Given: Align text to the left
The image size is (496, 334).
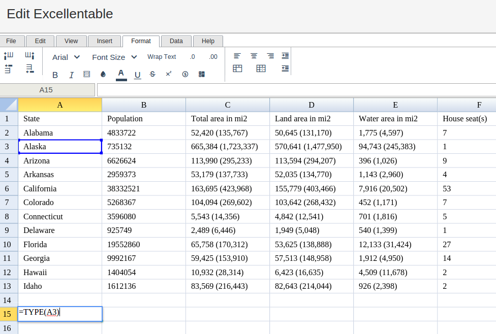Looking at the screenshot, I should [237, 56].
